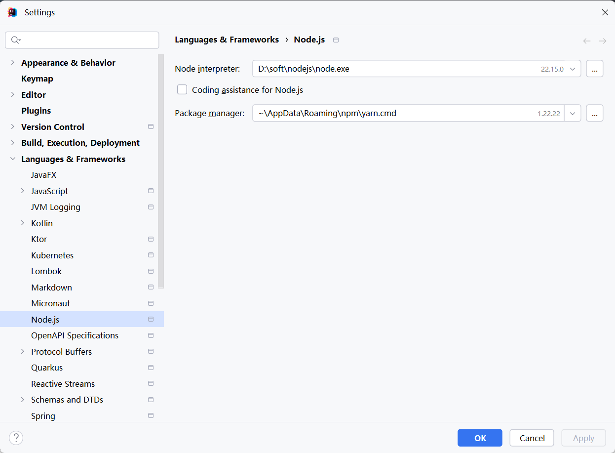615x453 pixels.
Task: Select JavaFX in the settings tree
Action: tap(44, 175)
